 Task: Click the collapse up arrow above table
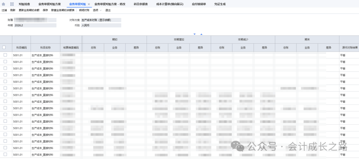tap(201, 34)
